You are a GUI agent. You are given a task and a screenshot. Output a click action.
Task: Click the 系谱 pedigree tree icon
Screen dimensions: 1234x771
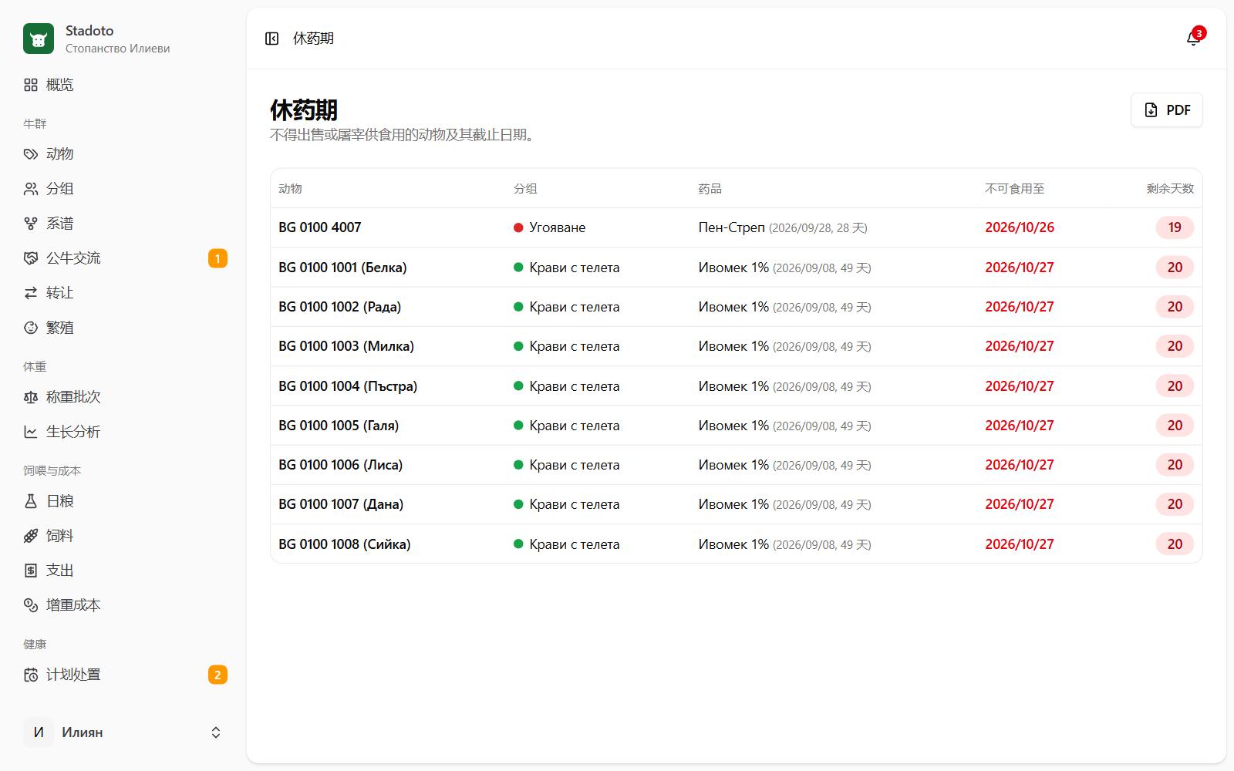31,224
